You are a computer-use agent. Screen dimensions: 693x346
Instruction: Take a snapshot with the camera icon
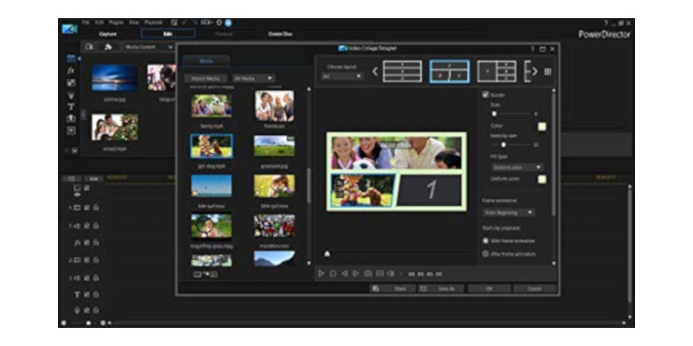coord(367,273)
